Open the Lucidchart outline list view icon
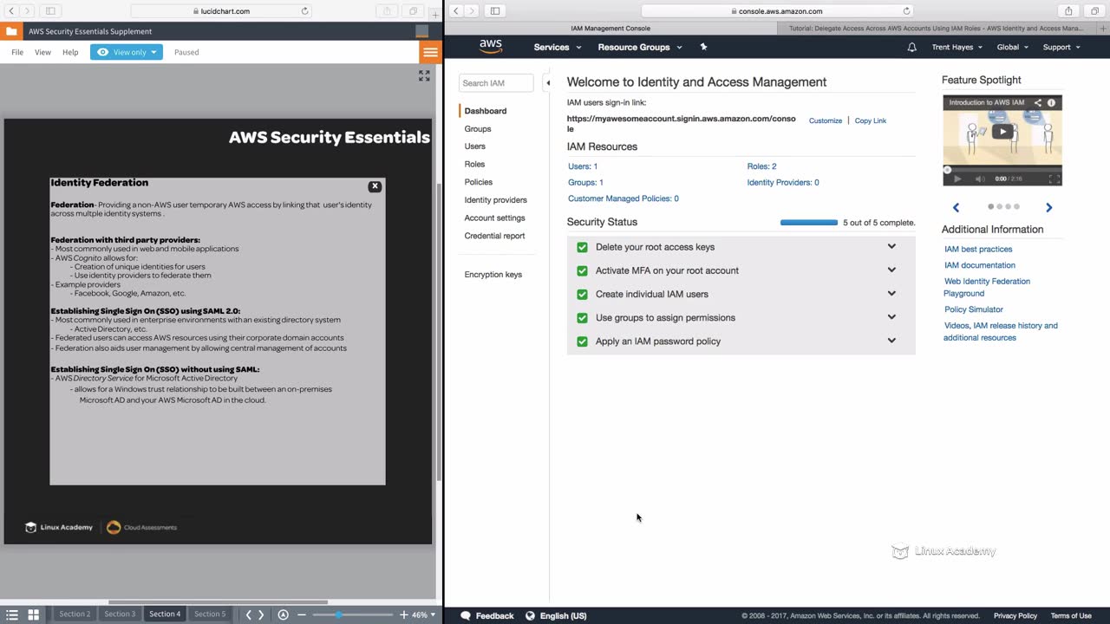The width and height of the screenshot is (1110, 624). pos(12,614)
